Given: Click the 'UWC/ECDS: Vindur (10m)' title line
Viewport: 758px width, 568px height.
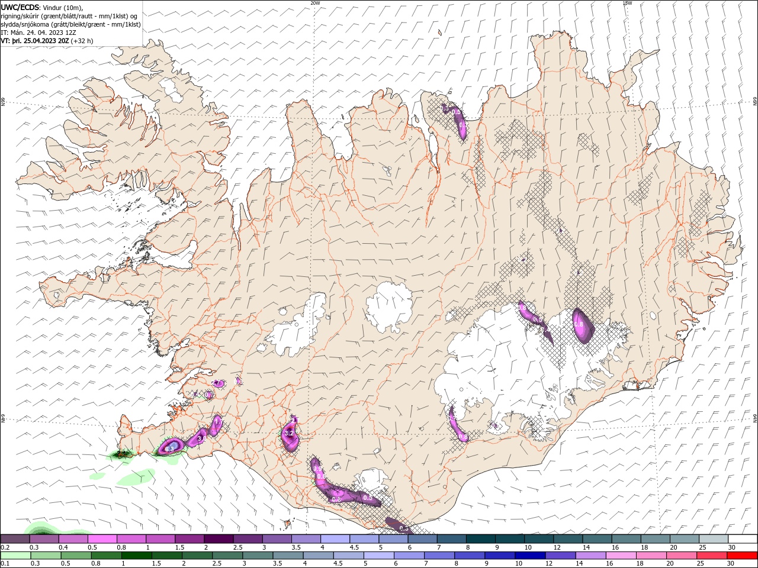Looking at the screenshot, I should tap(42, 7).
